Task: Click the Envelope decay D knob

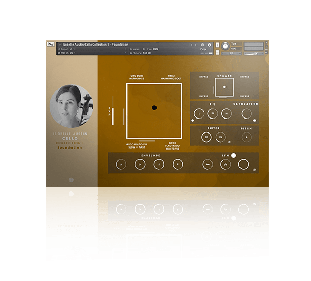Action: [x=140, y=165]
